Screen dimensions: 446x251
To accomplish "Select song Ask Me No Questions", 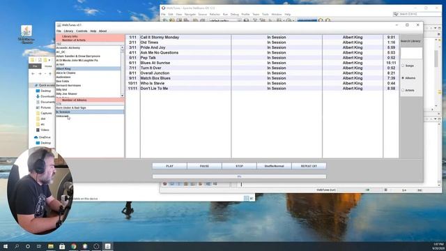I will (160, 53).
